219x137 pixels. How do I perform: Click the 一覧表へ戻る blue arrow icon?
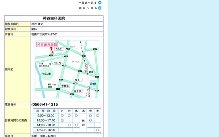coord(100,2)
